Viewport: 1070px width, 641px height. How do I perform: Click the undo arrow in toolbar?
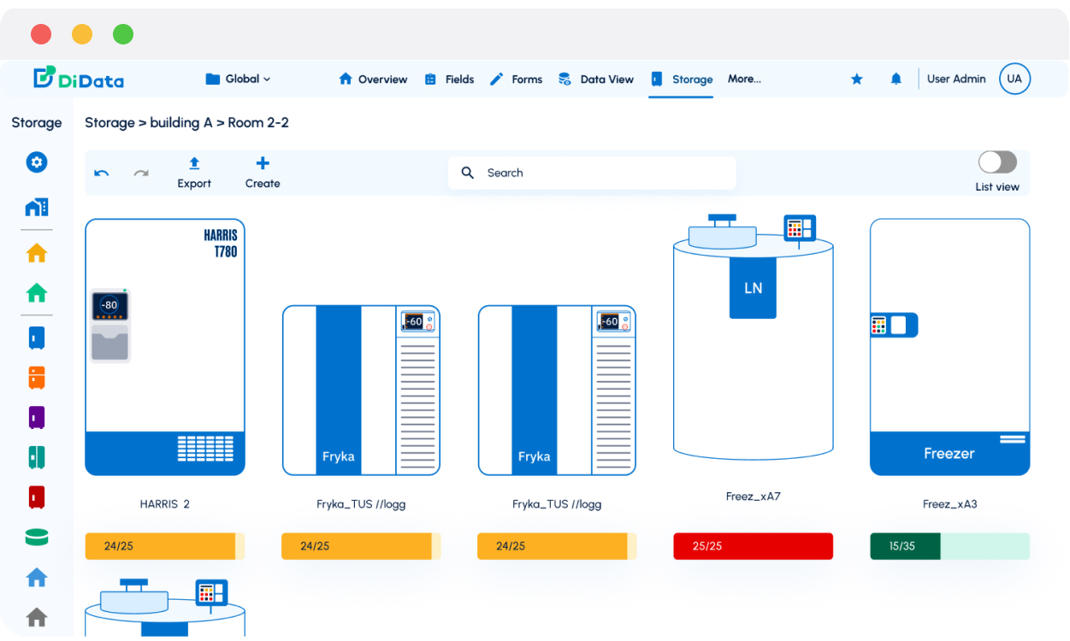point(102,173)
